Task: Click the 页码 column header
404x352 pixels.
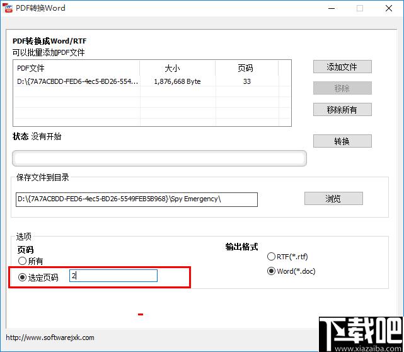Action: pos(246,68)
